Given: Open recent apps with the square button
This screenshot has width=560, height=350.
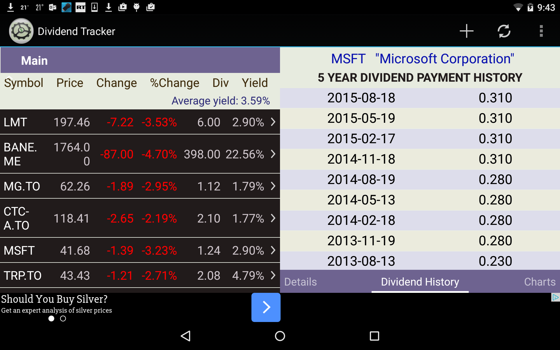Looking at the screenshot, I should (374, 336).
